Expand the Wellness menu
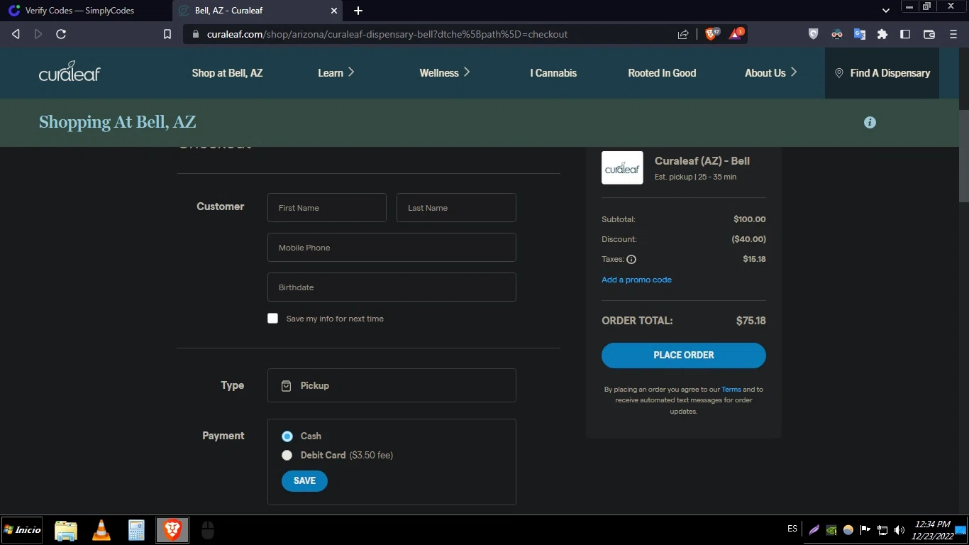 click(445, 72)
